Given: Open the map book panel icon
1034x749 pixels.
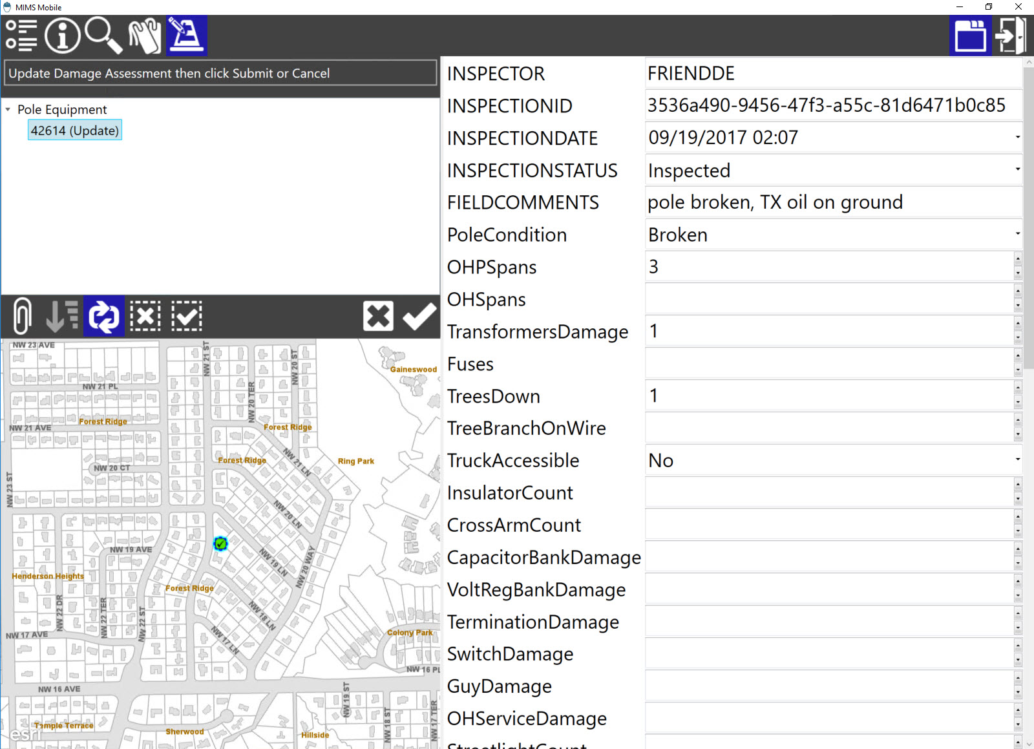Looking at the screenshot, I should point(970,36).
